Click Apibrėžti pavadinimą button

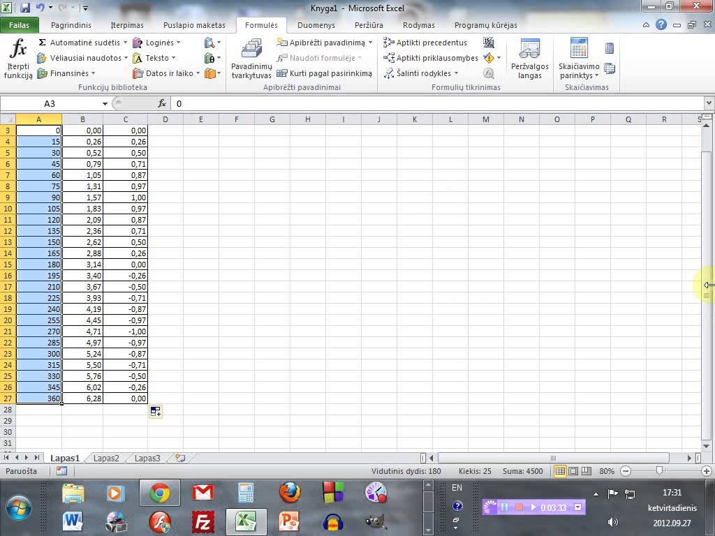(323, 43)
